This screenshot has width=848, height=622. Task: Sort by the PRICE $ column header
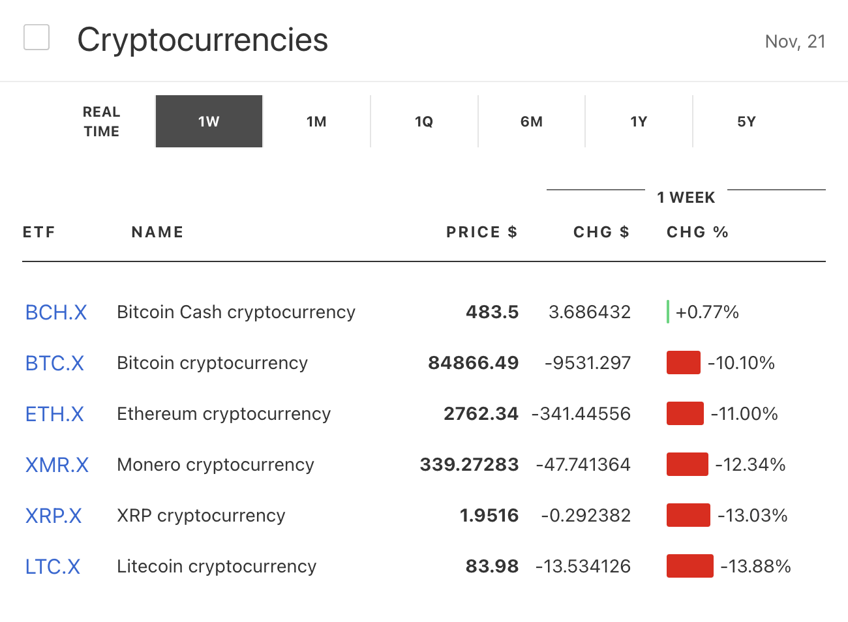(481, 232)
